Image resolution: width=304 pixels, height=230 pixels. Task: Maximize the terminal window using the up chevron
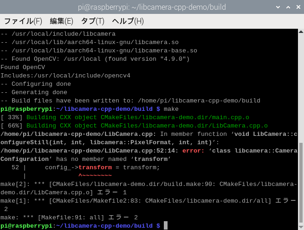point(288,7)
